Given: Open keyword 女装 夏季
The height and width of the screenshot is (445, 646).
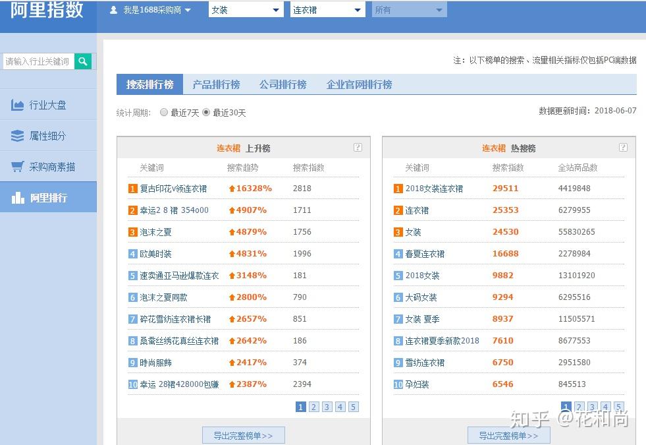Looking at the screenshot, I should [422, 319].
